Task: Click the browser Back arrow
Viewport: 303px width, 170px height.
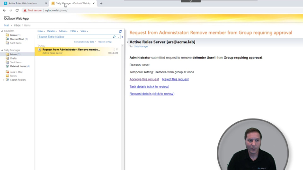Action: [4, 10]
